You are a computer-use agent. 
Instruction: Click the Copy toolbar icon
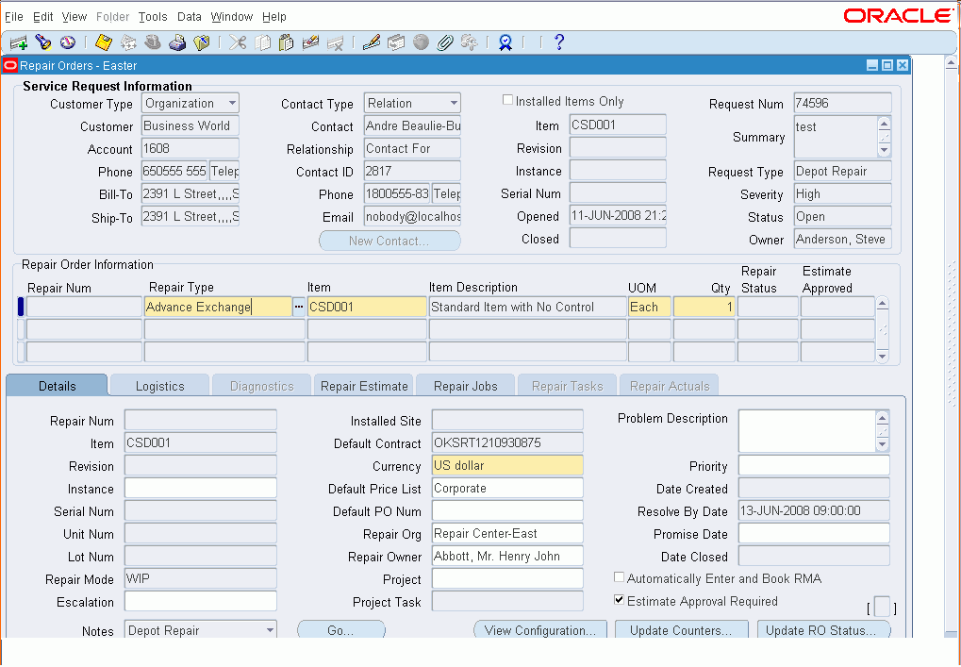(x=262, y=42)
